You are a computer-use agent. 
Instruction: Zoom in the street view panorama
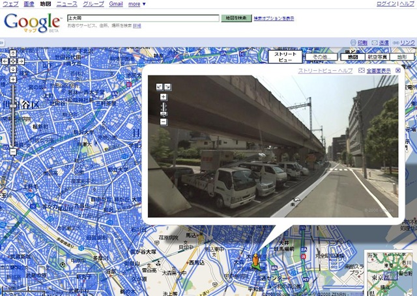(164, 97)
